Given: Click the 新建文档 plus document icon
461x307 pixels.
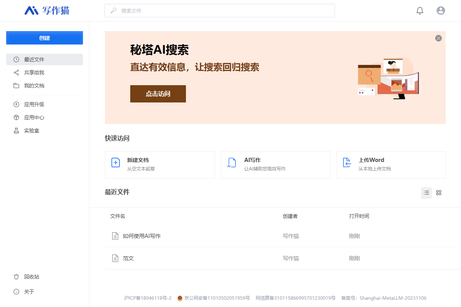Looking at the screenshot, I should pos(116,163).
